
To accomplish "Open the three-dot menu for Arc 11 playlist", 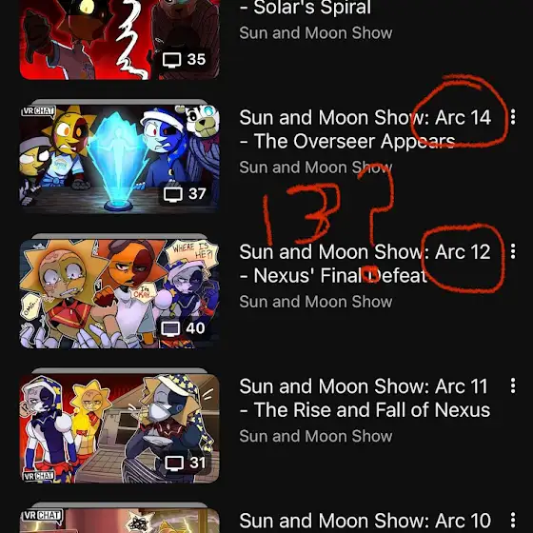I will [513, 385].
